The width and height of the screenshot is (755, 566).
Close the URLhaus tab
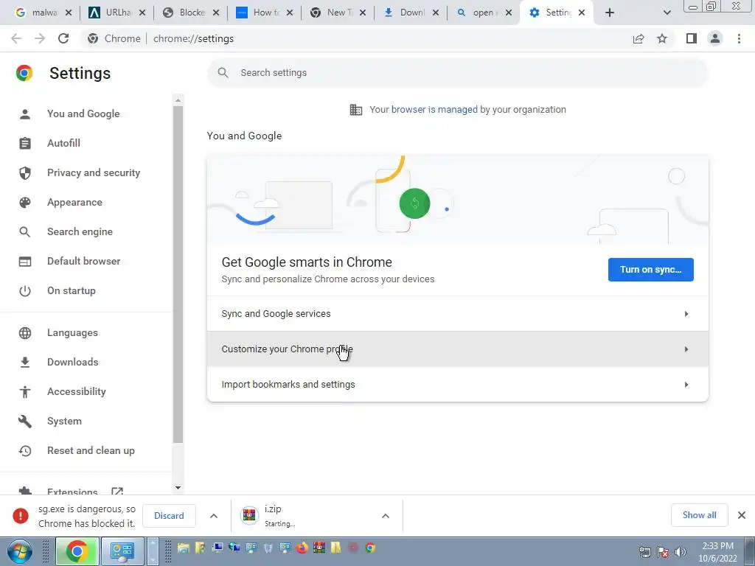point(142,13)
